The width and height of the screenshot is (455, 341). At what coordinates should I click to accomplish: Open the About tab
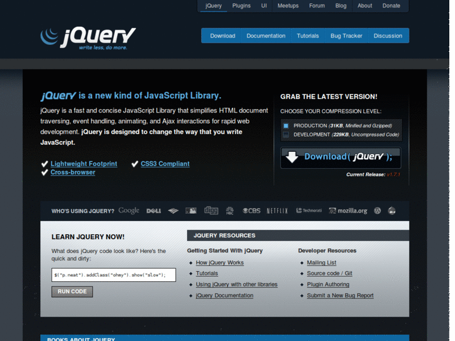click(365, 6)
